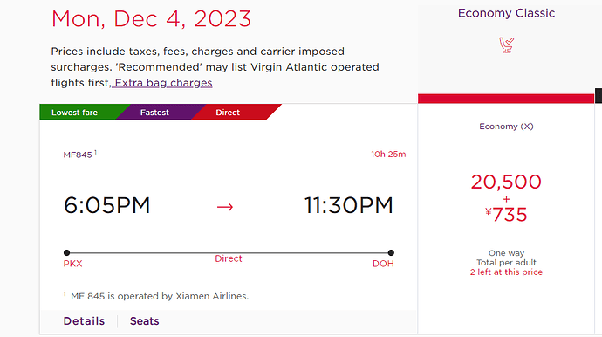Image resolution: width=602 pixels, height=337 pixels.
Task: Click the Direct label under route line
Action: (229, 258)
